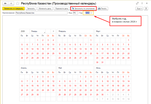Image resolution: width=151 pixels, height=104 pixels.
Task: Click the Изменить день button
Action: [45, 9]
